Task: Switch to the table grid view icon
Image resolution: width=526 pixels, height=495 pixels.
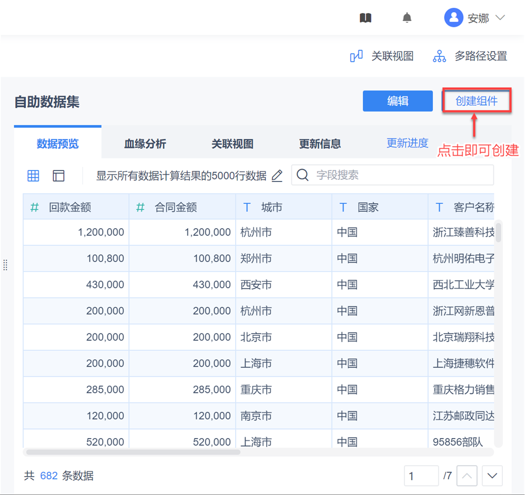Action: click(33, 176)
